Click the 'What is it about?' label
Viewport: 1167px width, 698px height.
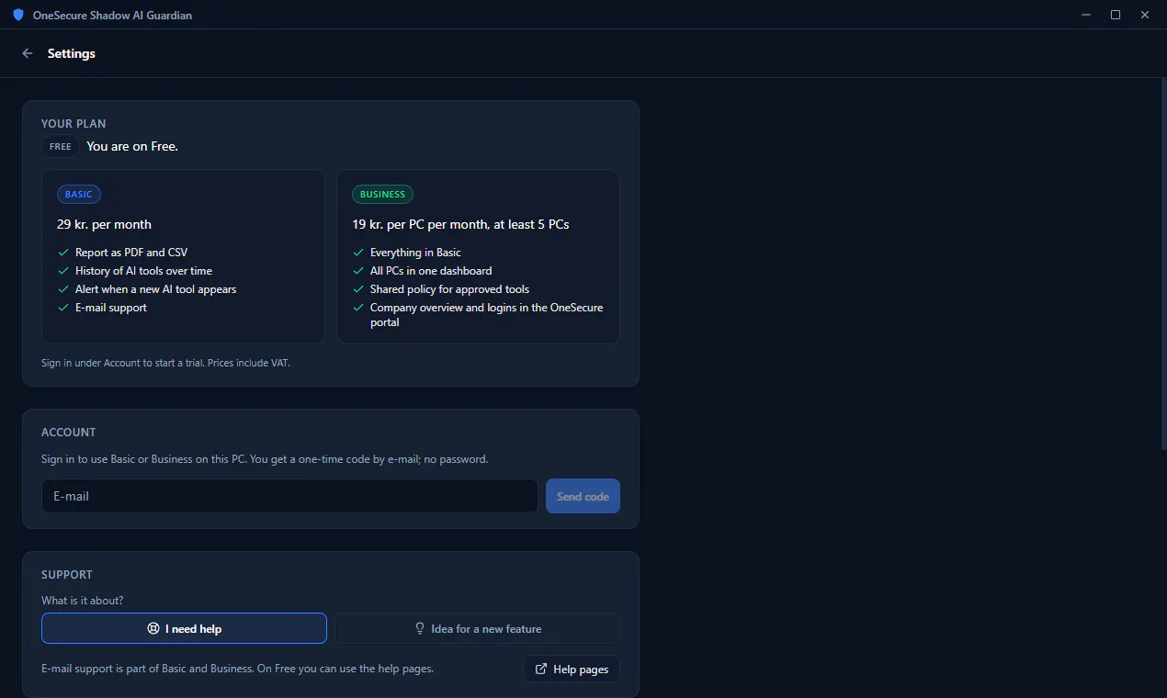click(x=82, y=601)
